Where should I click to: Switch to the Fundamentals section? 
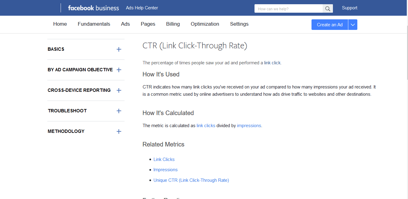click(94, 24)
